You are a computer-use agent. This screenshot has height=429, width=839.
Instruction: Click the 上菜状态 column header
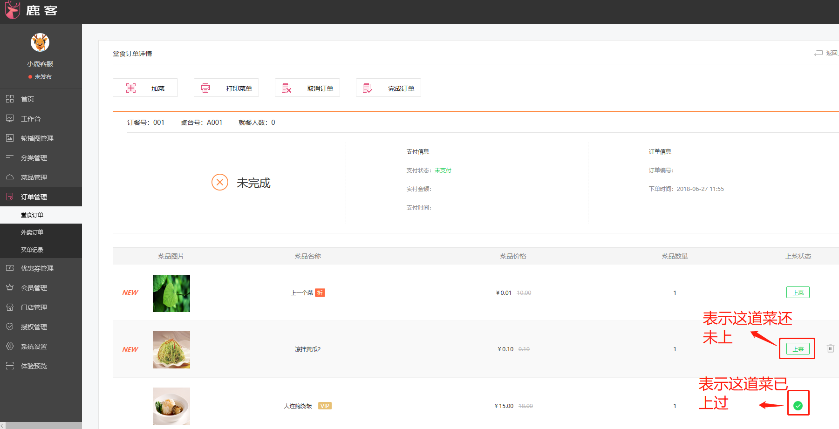pyautogui.click(x=798, y=256)
